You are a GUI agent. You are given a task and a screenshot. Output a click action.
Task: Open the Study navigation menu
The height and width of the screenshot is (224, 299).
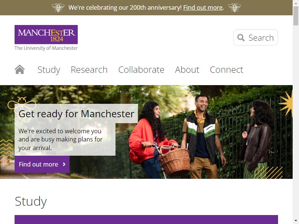coord(49,70)
